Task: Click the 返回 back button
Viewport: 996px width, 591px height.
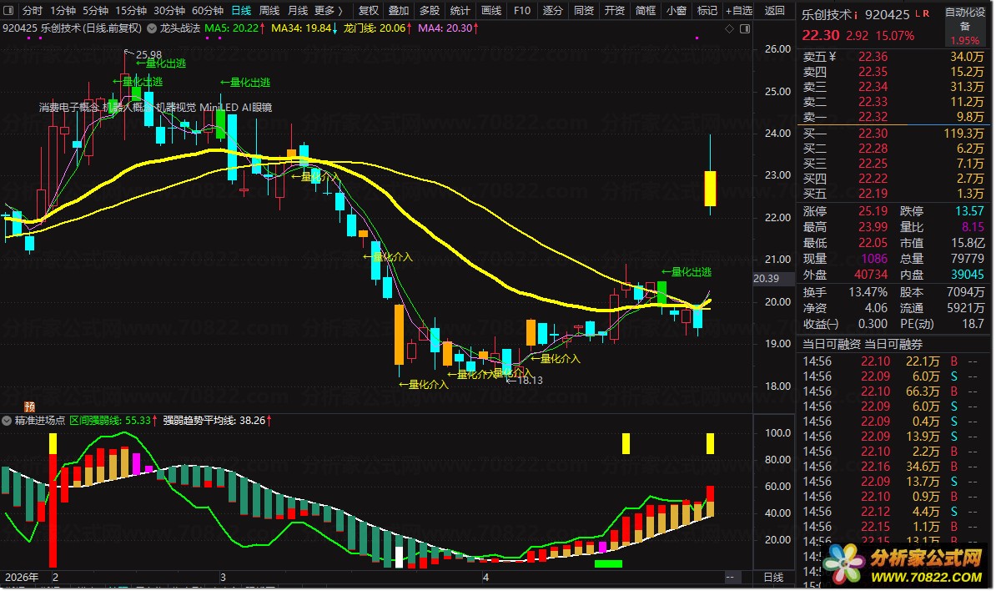Action: [x=774, y=10]
